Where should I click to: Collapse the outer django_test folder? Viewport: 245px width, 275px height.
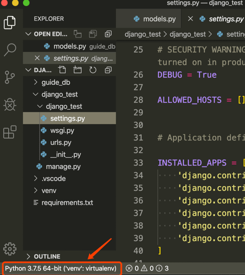(x=35, y=94)
